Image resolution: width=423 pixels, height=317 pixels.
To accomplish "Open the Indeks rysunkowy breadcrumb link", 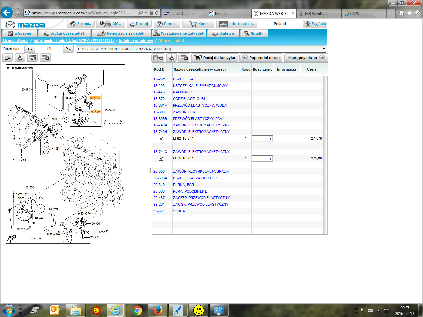I will 136,41.
